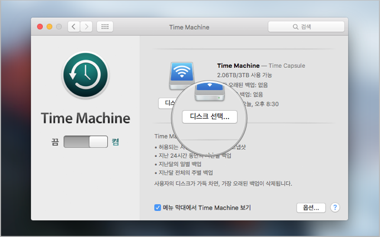Go back with the left chevron button

click(x=73, y=27)
